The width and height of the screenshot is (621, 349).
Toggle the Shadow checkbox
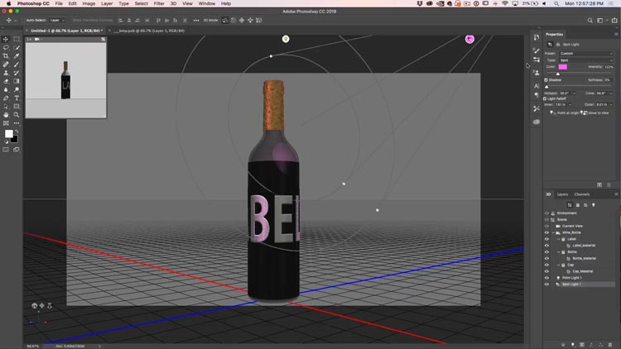(x=546, y=80)
